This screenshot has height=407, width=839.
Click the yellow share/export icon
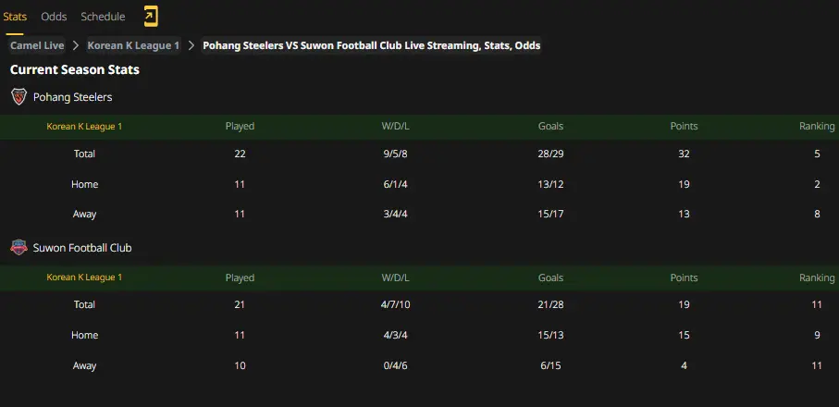click(x=151, y=17)
